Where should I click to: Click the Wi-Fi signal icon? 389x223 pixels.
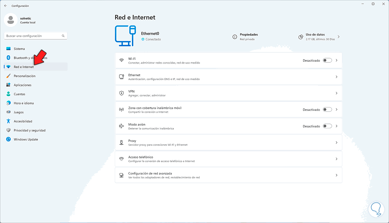click(122, 60)
